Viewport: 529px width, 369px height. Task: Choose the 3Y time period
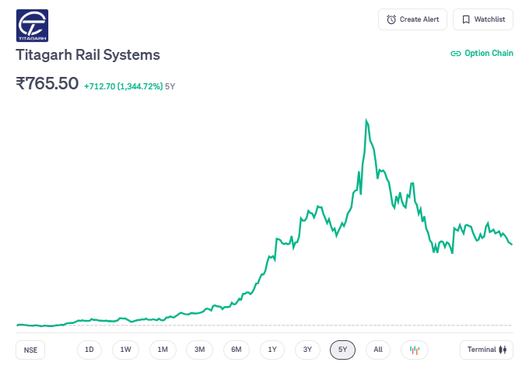(x=308, y=350)
